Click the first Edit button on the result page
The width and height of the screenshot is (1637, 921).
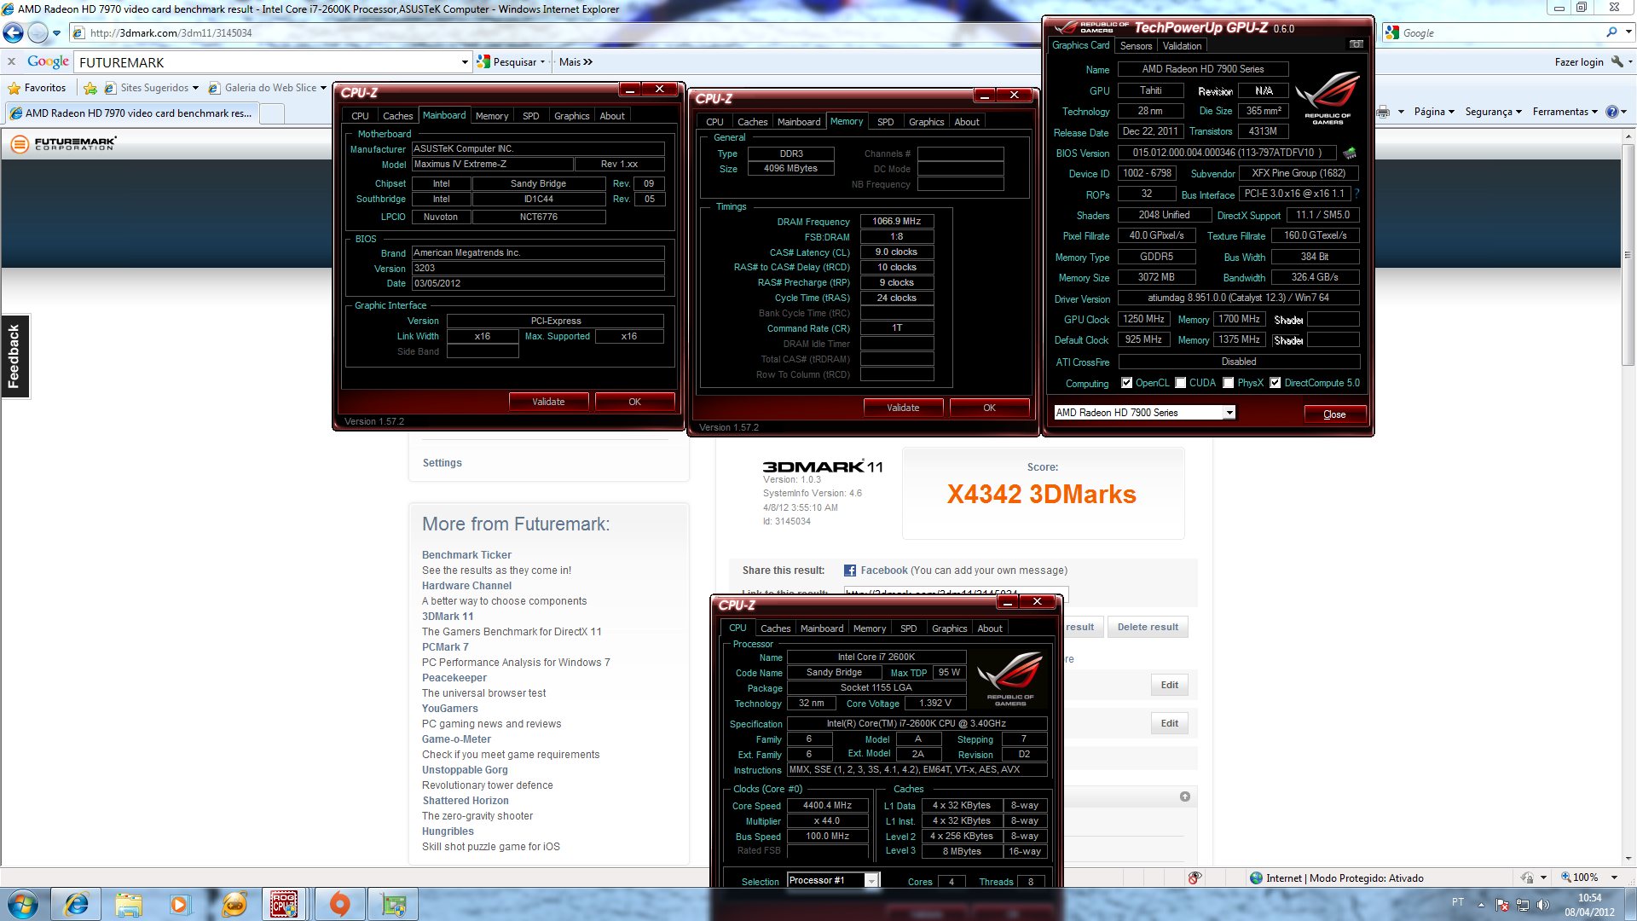click(x=1169, y=685)
